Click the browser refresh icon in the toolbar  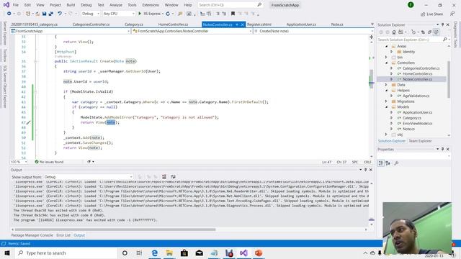pyautogui.click(x=168, y=14)
